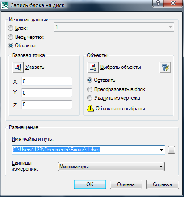Close the dialog with X button
This screenshot has height=197, width=184.
173,3
